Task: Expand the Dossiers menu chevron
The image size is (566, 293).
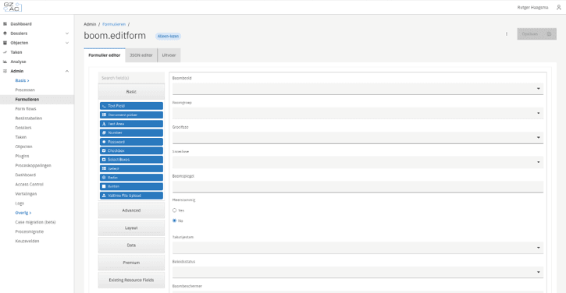Action: click(x=67, y=34)
